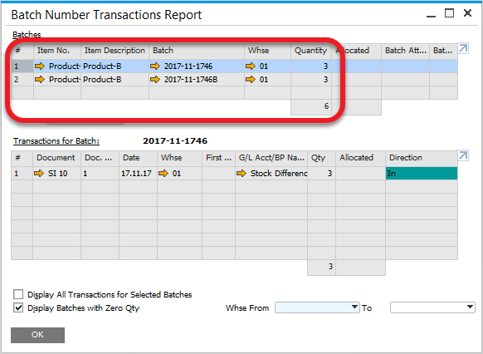Click warehouse 01 link arrow in Batches row 2
The width and height of the screenshot is (483, 354).
(251, 80)
